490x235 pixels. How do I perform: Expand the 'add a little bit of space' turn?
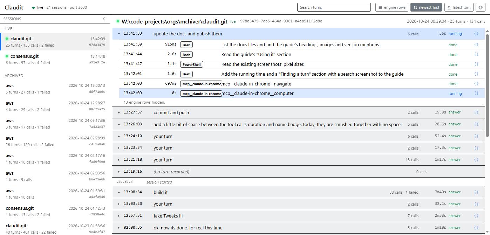click(119, 124)
